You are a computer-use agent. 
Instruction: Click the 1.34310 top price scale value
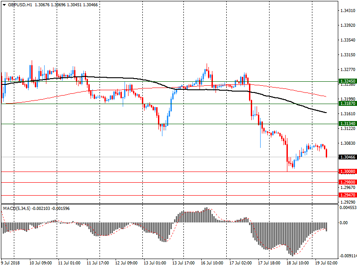pos(347,10)
